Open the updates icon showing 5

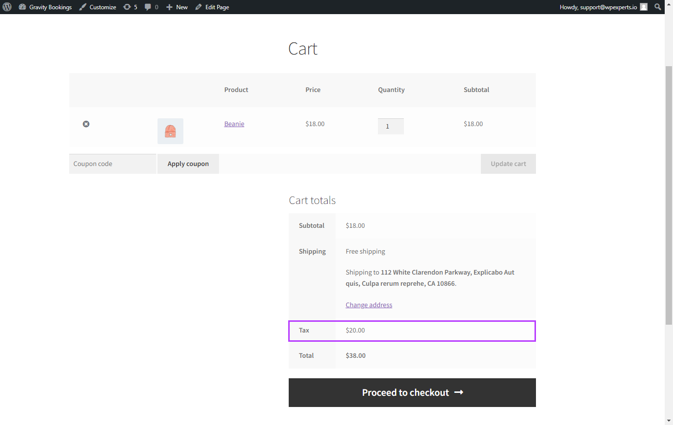[x=127, y=7]
